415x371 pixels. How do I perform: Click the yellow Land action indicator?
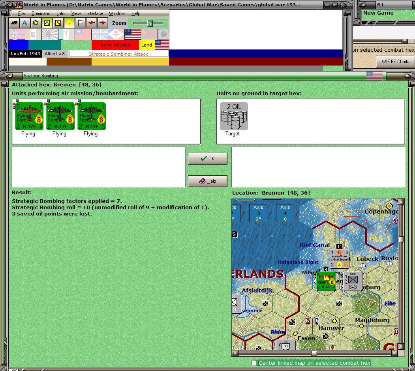pyautogui.click(x=146, y=45)
